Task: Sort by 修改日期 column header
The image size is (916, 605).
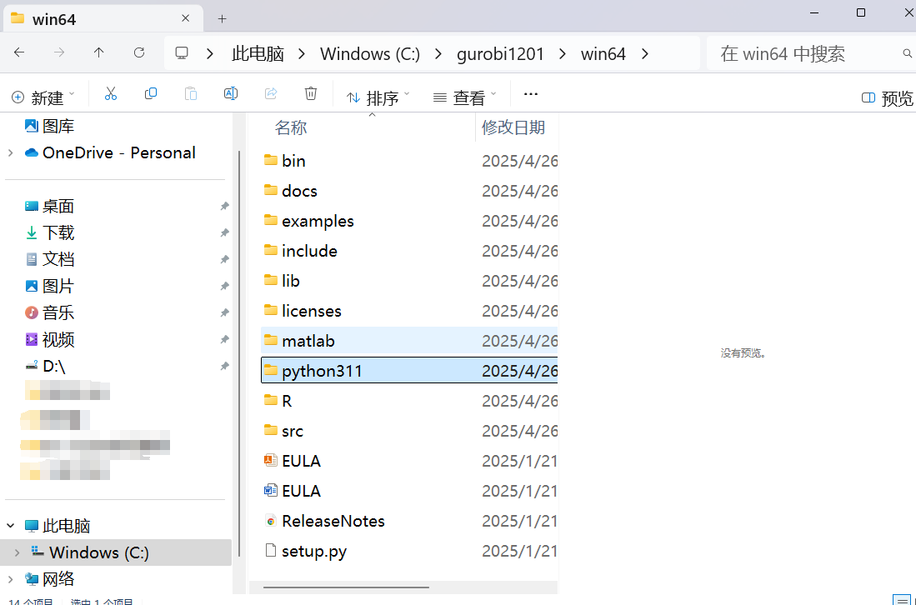Action: (x=513, y=127)
